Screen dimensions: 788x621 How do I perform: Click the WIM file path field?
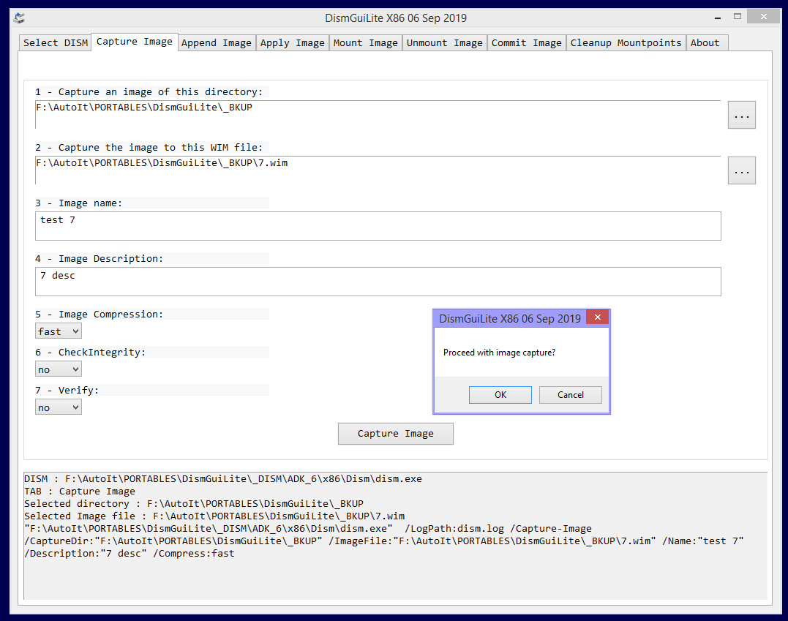pos(378,170)
